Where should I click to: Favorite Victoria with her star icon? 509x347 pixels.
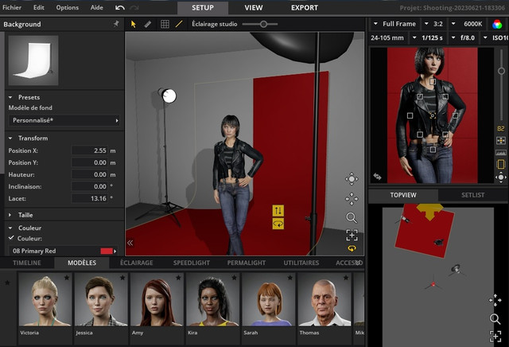click(67, 278)
